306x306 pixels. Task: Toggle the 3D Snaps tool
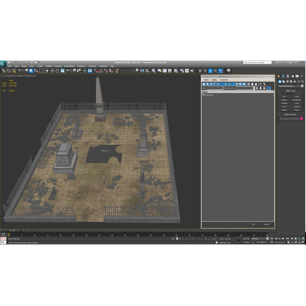(96, 71)
